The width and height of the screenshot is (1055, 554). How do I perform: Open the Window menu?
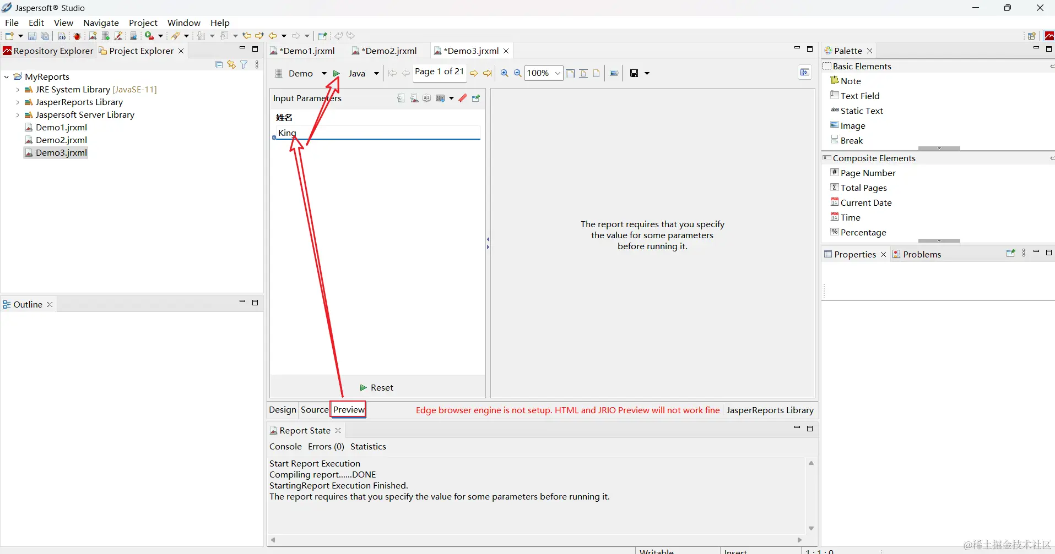coord(183,23)
